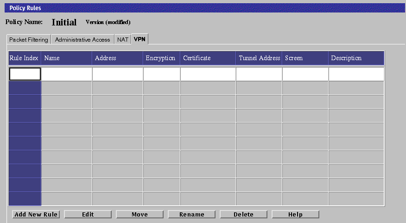Click the Rule Index column header
This screenshot has height=223, width=406.
tap(25, 58)
